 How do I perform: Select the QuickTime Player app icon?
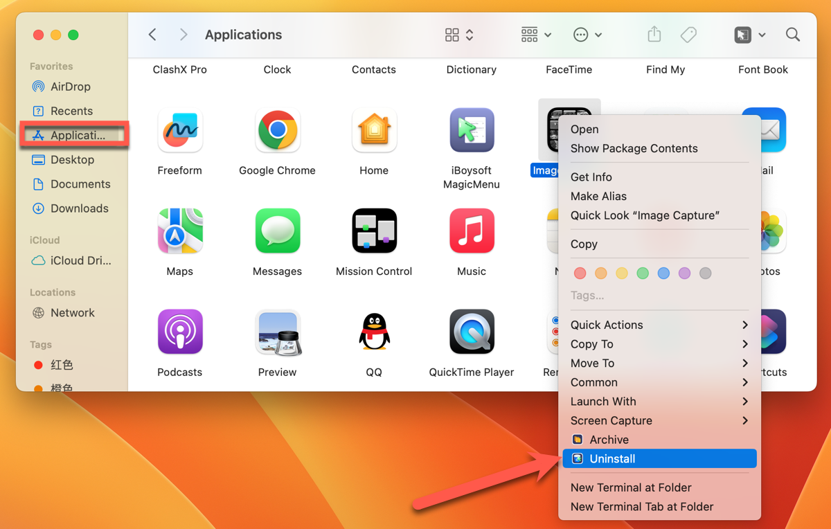[x=472, y=332]
